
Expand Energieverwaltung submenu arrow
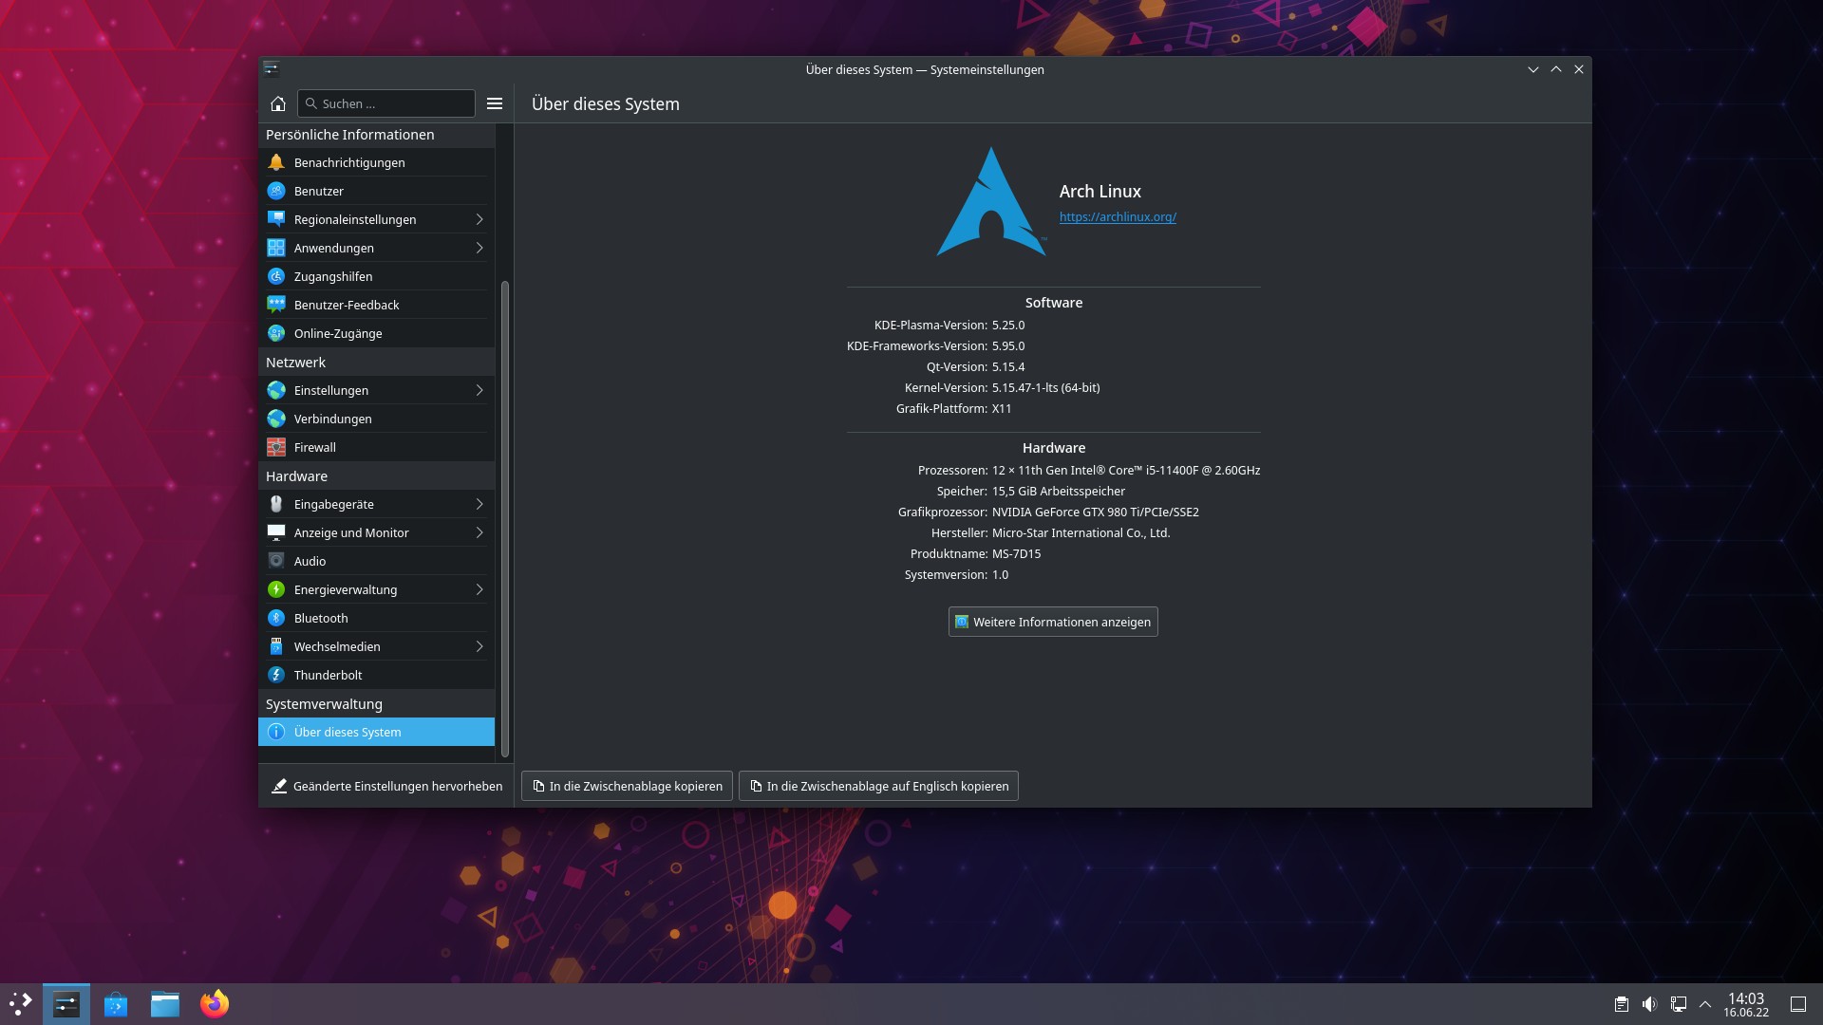[479, 589]
